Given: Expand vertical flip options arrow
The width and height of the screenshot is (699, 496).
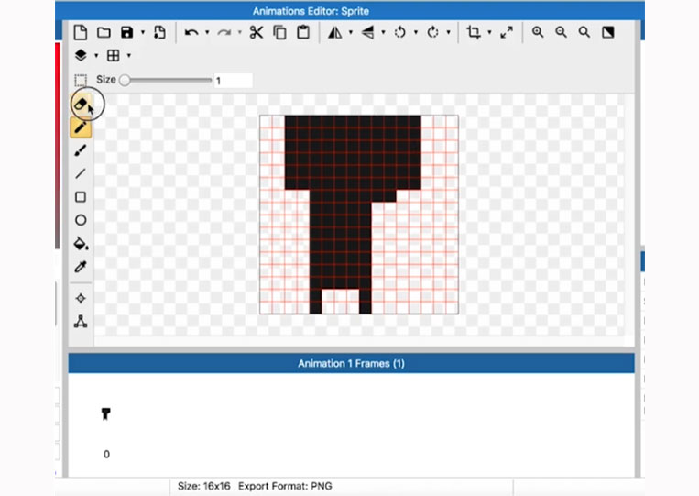Looking at the screenshot, I should click(x=383, y=32).
